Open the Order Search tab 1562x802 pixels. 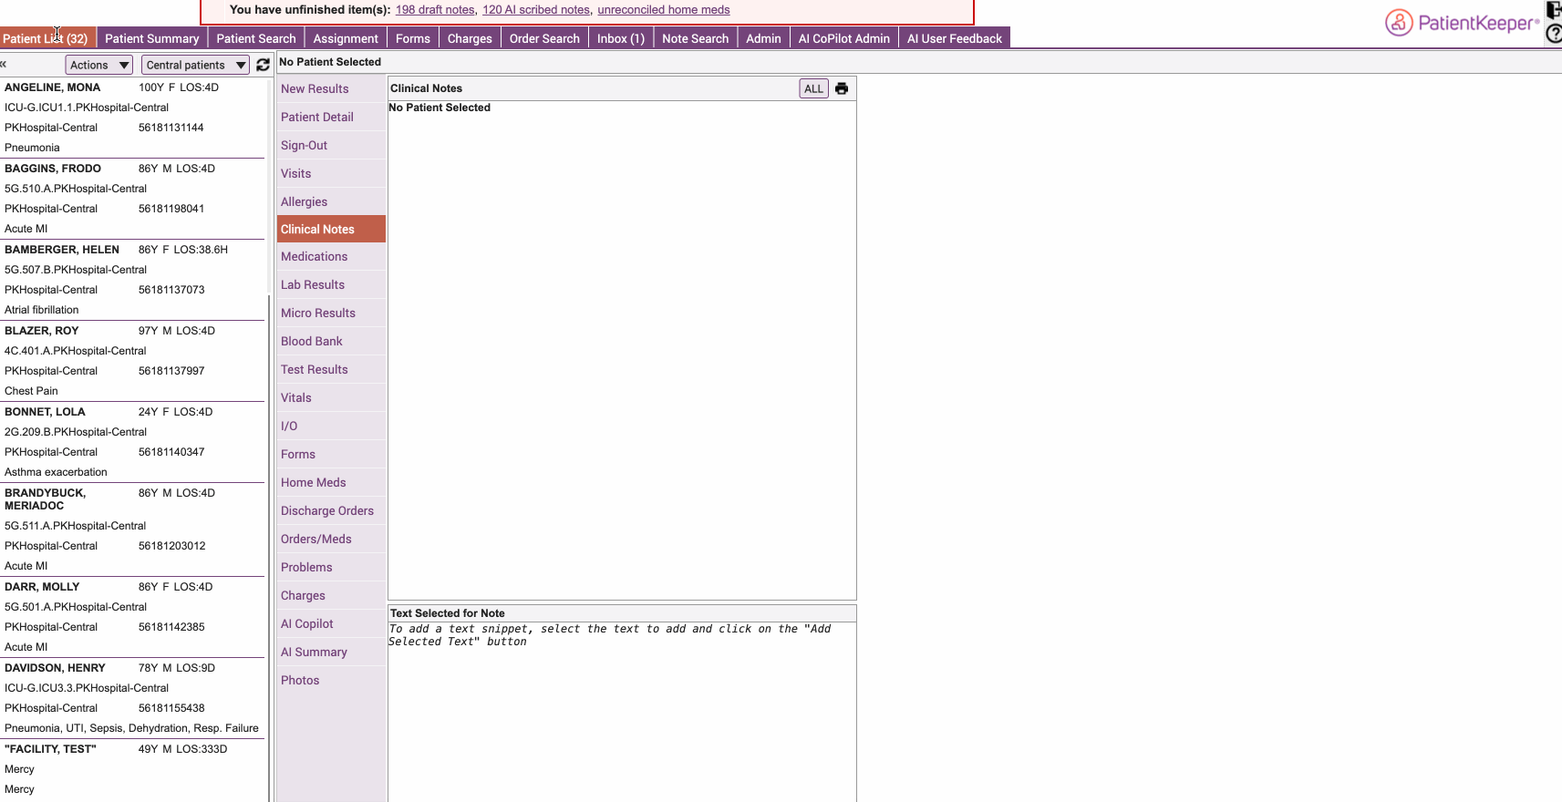(543, 38)
